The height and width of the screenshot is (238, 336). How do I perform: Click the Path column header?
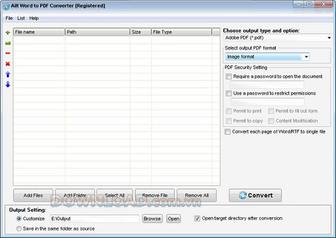coord(98,32)
